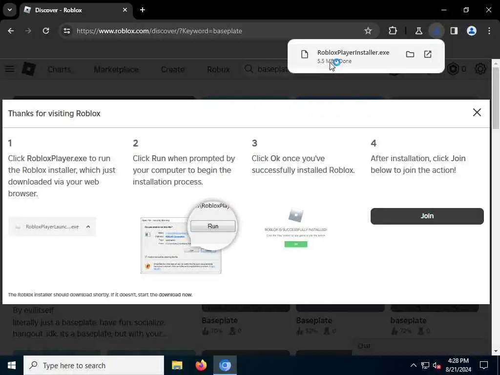Screen dimensions: 500x375
Task: Show RobloxPlayerInstaller.exe in folder
Action: tap(410, 54)
